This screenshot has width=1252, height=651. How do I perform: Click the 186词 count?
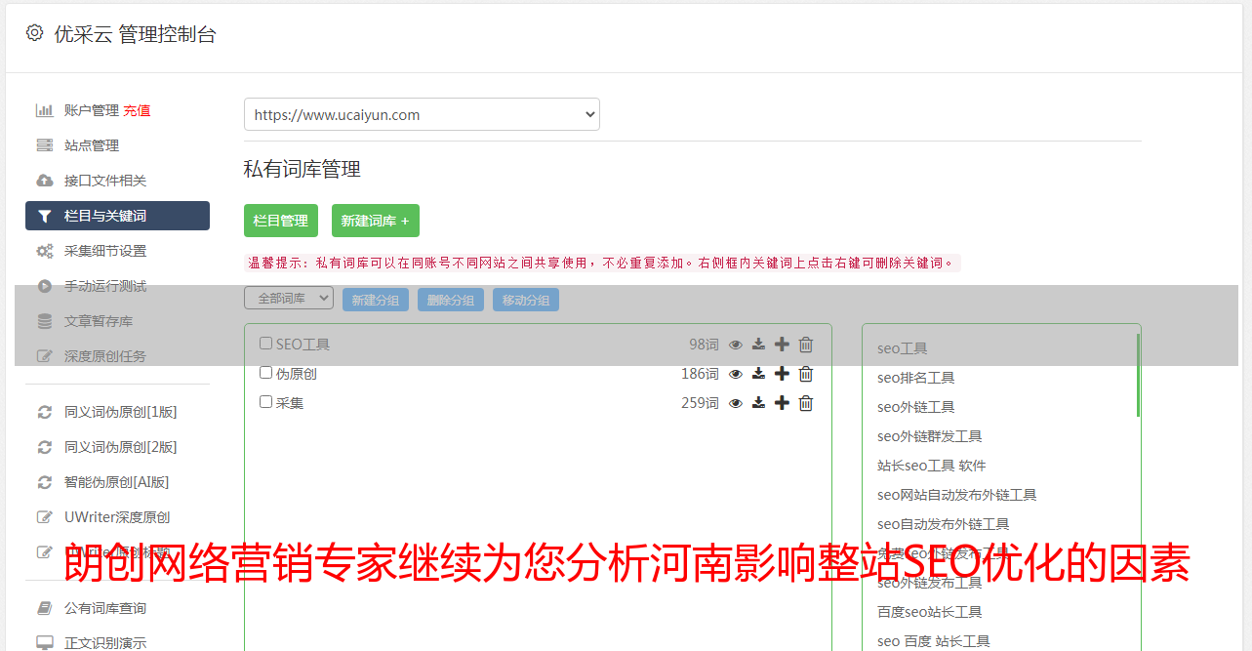tap(700, 374)
